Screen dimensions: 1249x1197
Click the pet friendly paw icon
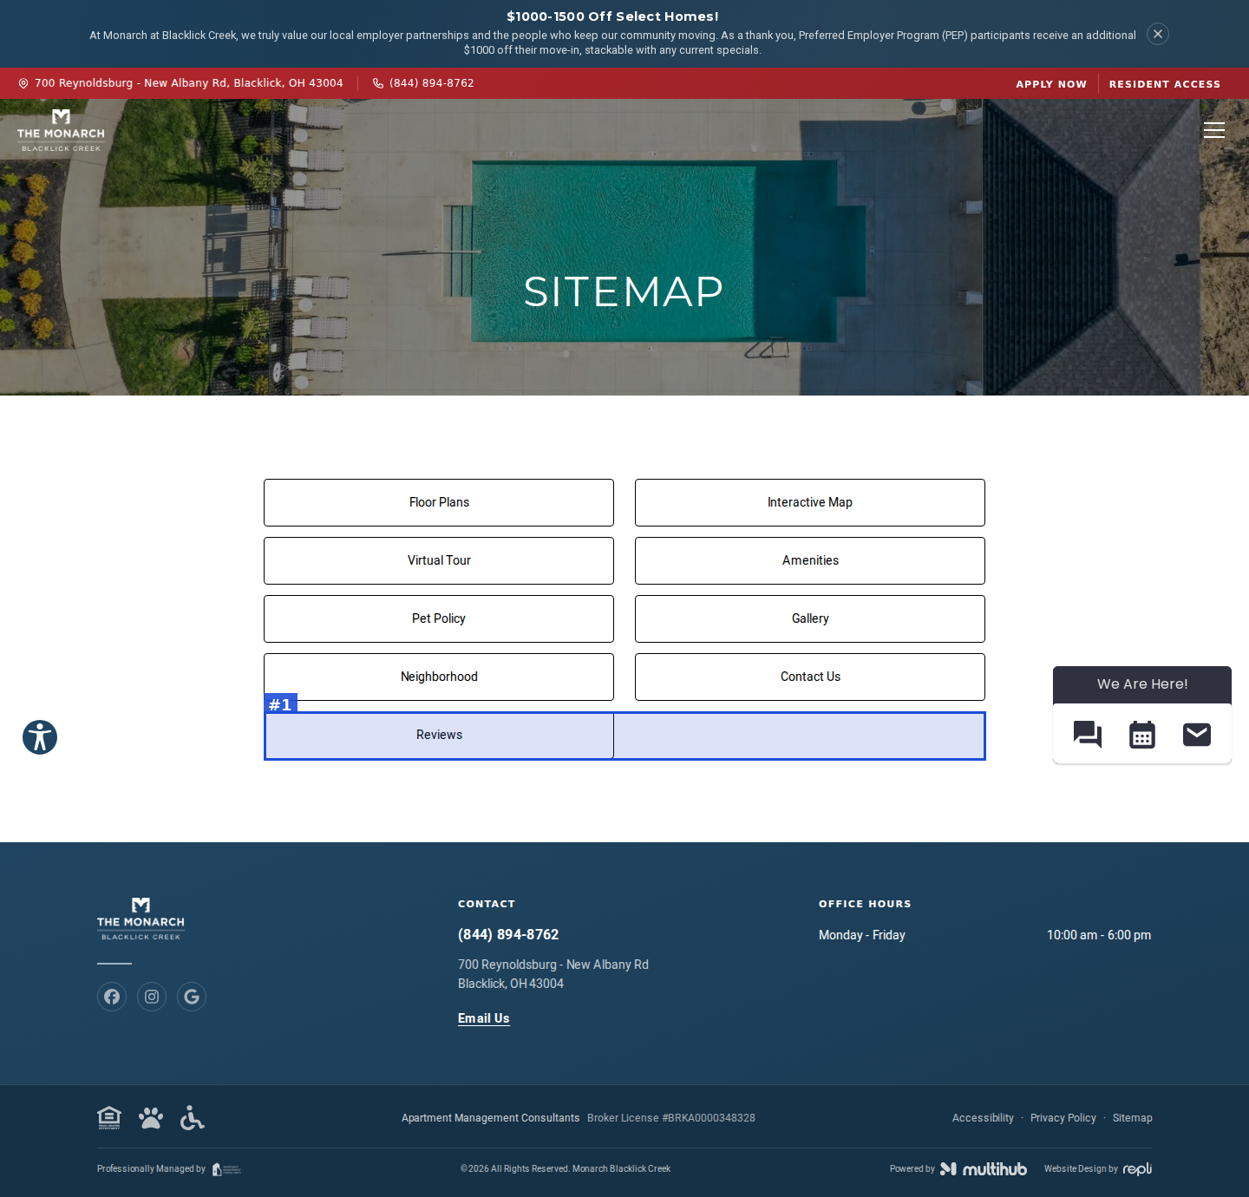[151, 1118]
